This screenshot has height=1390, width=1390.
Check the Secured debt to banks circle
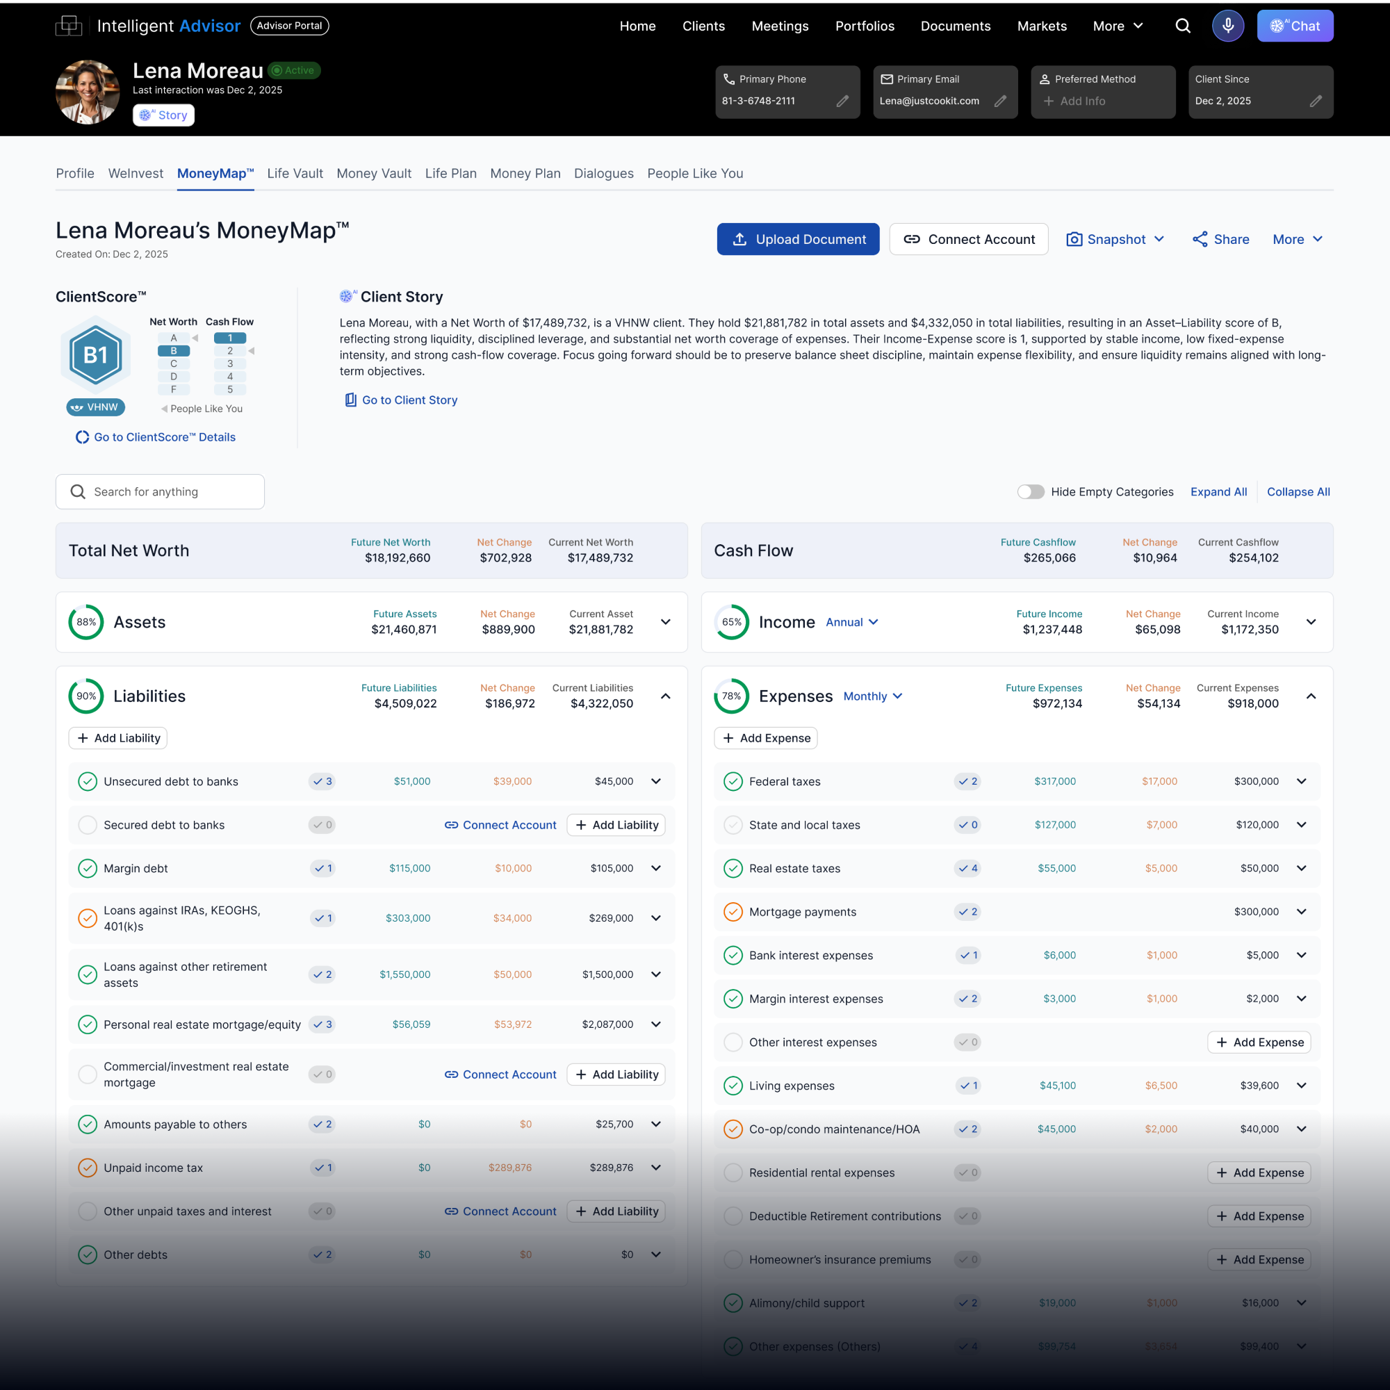click(x=87, y=825)
